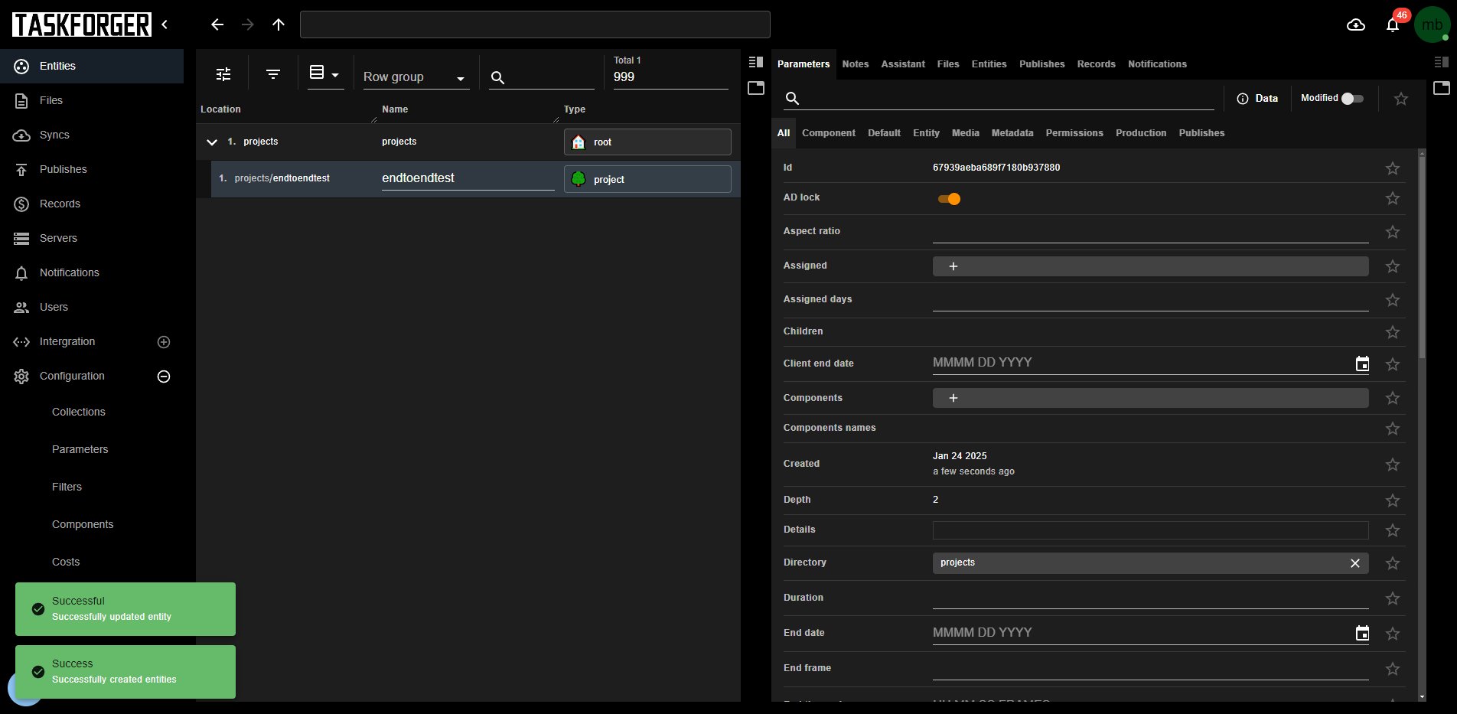
Task: Star the Id parameter
Action: tap(1393, 168)
